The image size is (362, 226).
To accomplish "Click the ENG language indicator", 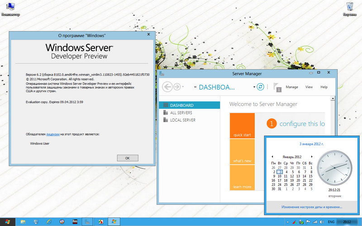I will point(331,222).
